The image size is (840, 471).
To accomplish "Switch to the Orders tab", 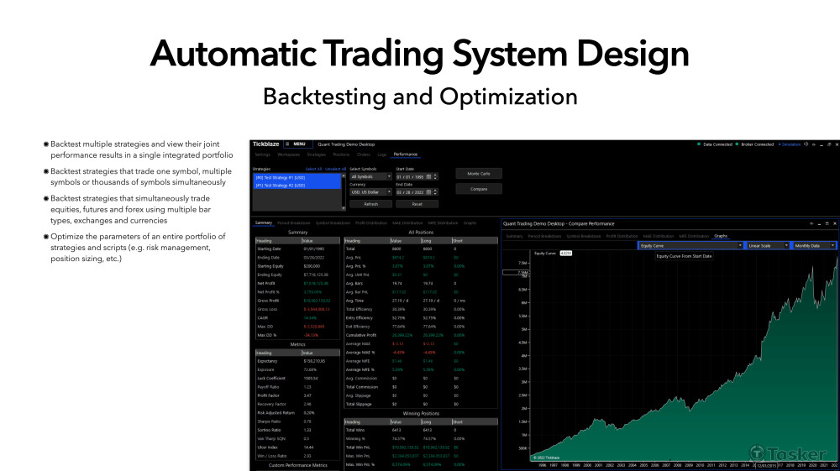I will (364, 154).
